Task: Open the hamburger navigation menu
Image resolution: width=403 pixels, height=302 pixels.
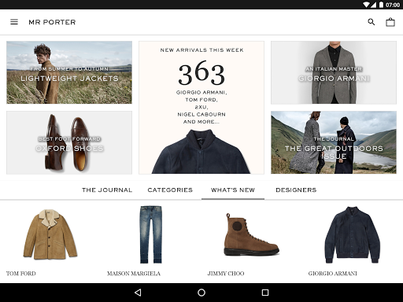Action: [14, 22]
